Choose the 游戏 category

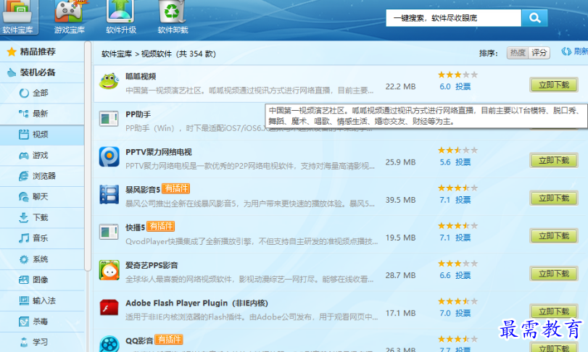point(42,156)
